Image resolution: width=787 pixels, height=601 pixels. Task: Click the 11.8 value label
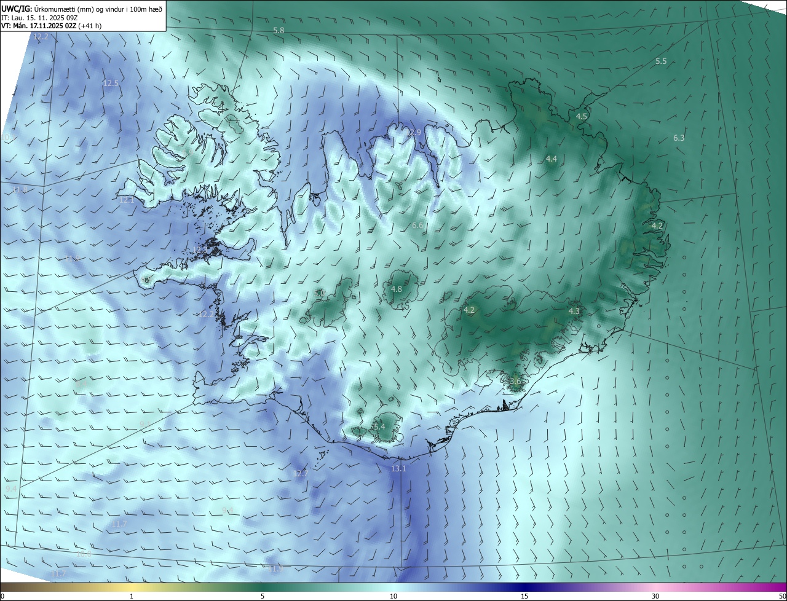pos(19,190)
